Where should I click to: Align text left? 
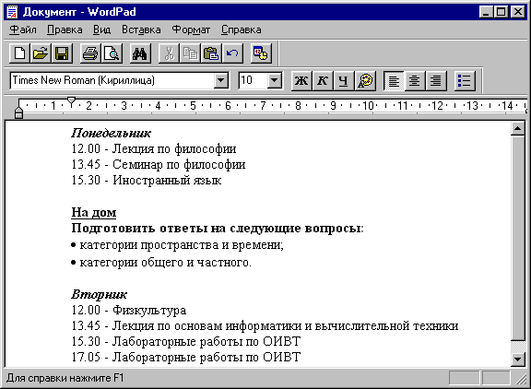(x=394, y=81)
